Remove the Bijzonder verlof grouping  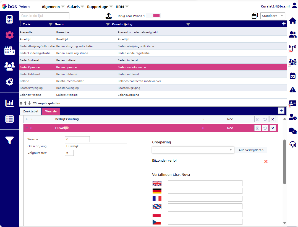tap(266, 162)
